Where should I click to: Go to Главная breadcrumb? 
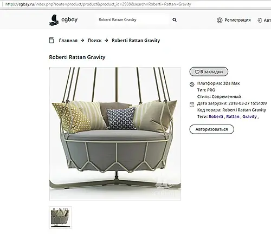tap(68, 41)
